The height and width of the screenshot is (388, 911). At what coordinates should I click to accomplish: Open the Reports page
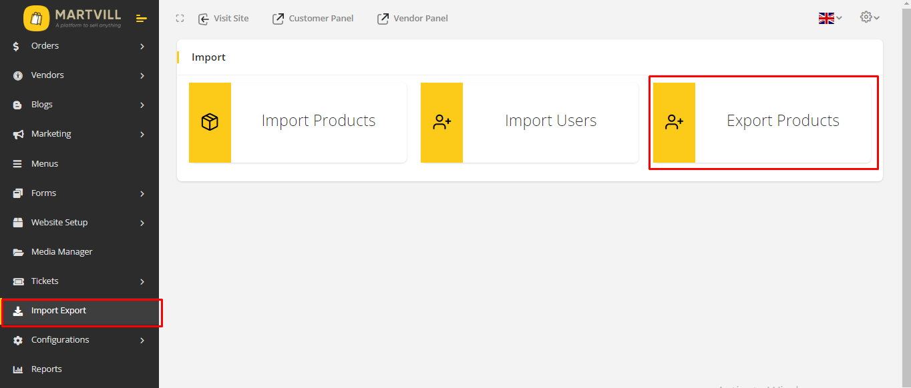[x=46, y=369]
